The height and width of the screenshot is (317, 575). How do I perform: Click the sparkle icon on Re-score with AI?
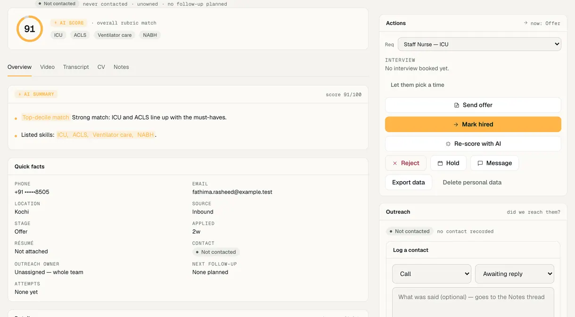(448, 144)
